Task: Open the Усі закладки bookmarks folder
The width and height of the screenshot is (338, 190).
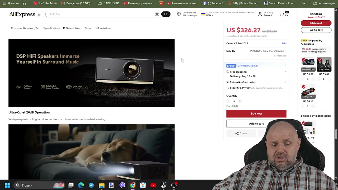Action: point(324,3)
